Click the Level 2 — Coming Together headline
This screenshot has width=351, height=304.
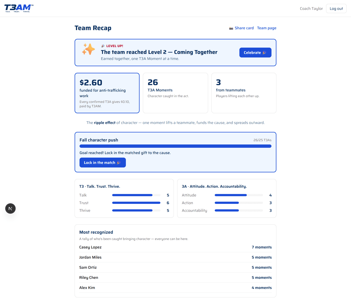coord(159,52)
